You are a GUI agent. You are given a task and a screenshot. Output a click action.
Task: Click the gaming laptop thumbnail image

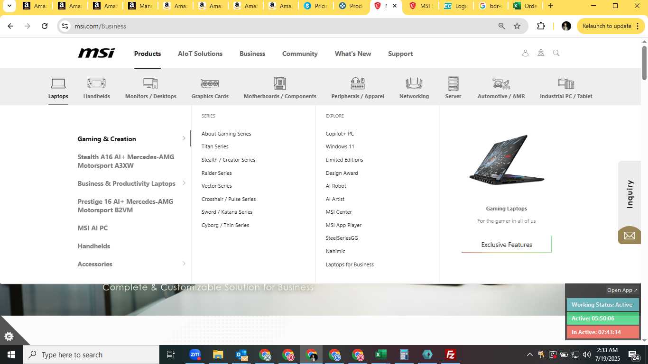[x=507, y=160]
